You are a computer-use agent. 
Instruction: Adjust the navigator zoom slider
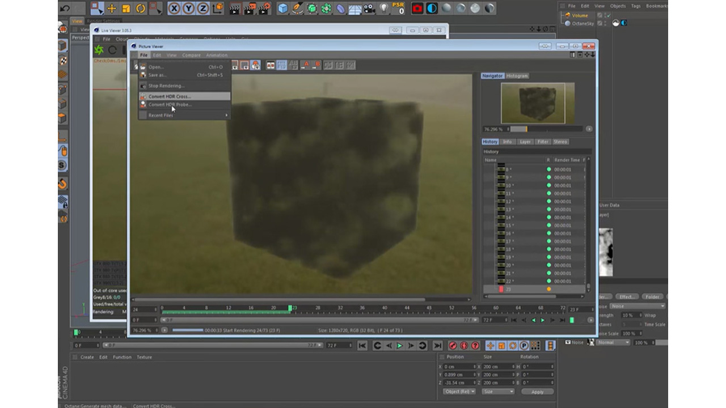pyautogui.click(x=547, y=129)
